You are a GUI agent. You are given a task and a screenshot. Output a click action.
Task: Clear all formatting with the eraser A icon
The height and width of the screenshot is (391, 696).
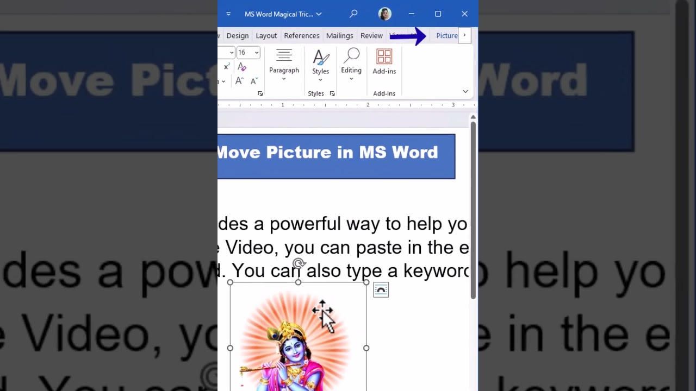(242, 67)
